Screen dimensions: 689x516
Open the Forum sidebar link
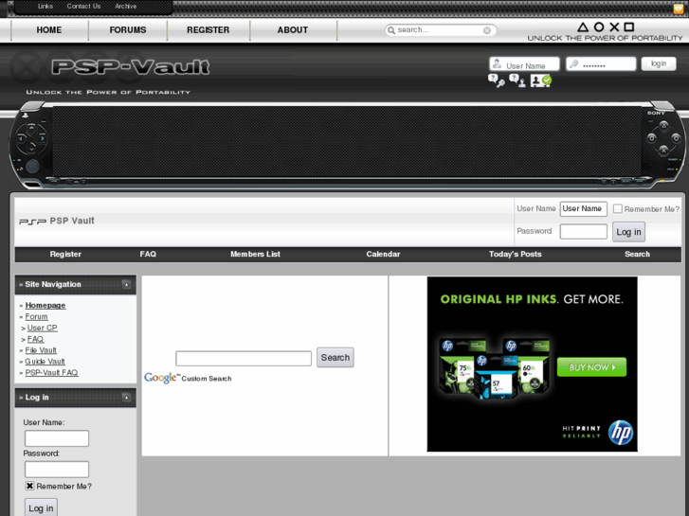point(36,316)
